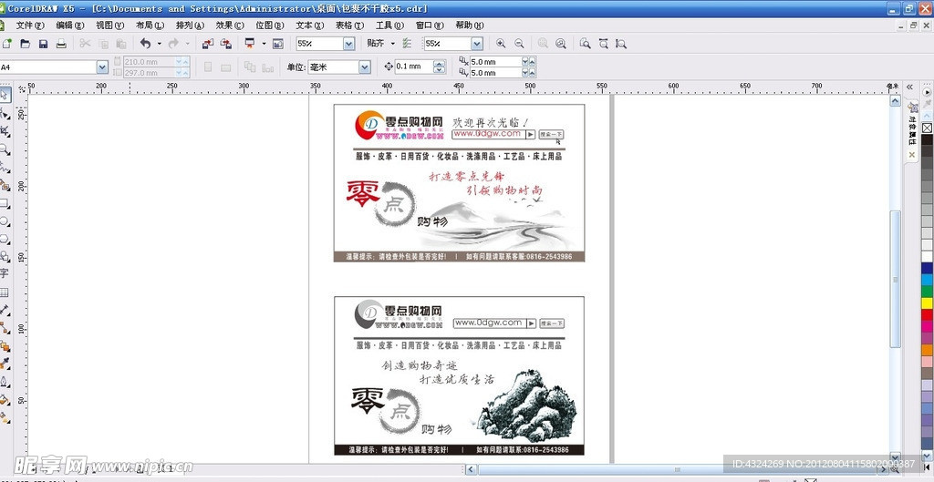Click the Export icon
Screen dimensions: 934x482
tap(226, 44)
